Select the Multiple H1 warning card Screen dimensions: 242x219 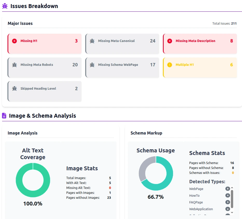click(x=200, y=67)
